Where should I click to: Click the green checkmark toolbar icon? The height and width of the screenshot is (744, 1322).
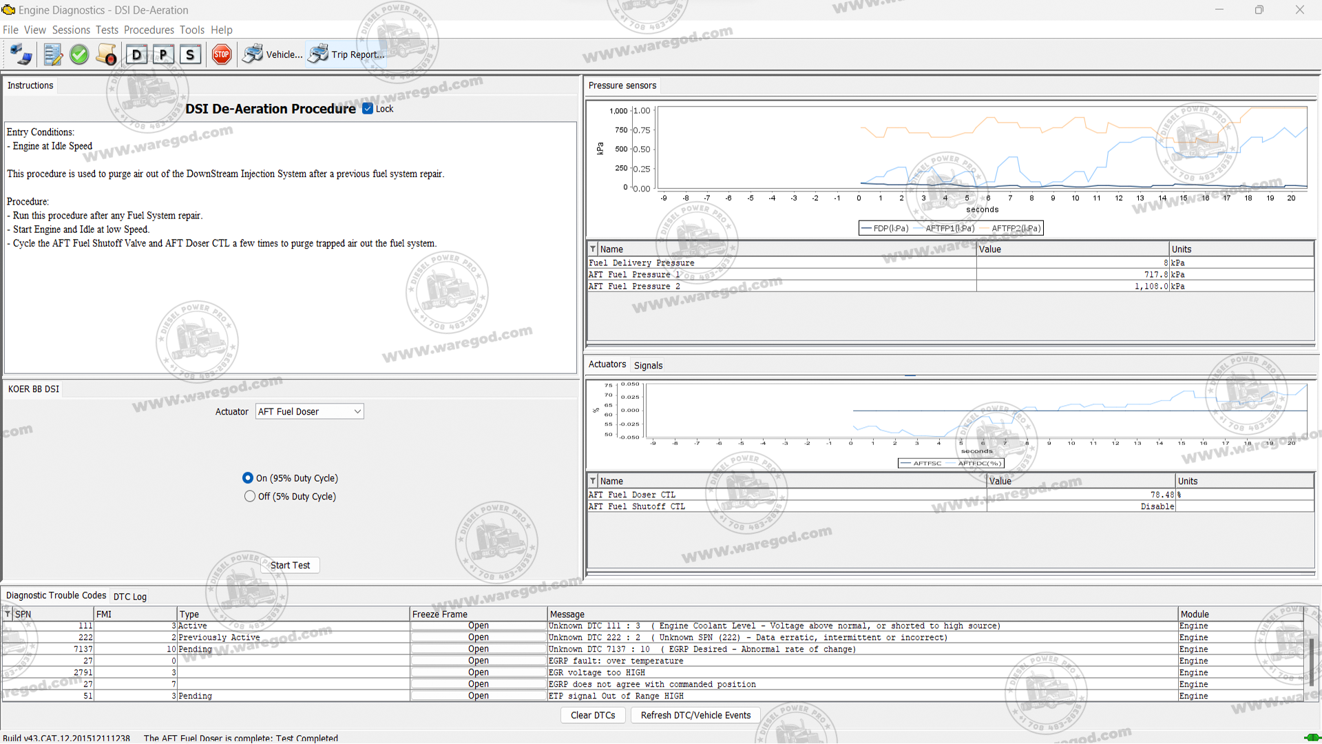click(x=79, y=54)
